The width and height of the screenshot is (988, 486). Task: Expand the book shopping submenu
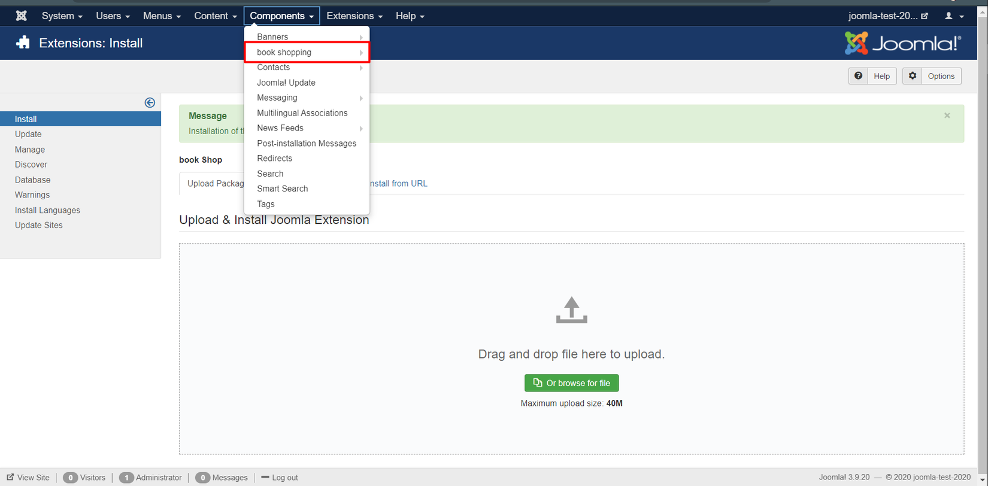coord(307,52)
